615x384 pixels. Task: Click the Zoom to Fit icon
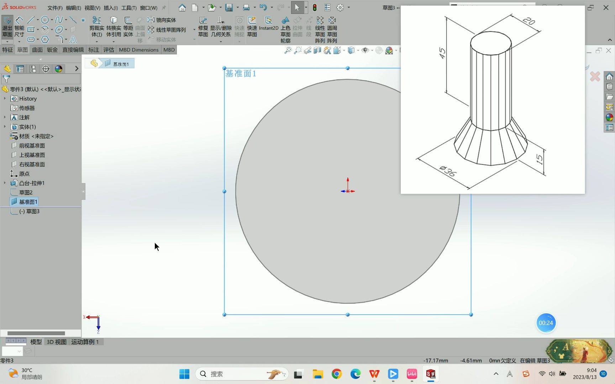[x=287, y=50]
